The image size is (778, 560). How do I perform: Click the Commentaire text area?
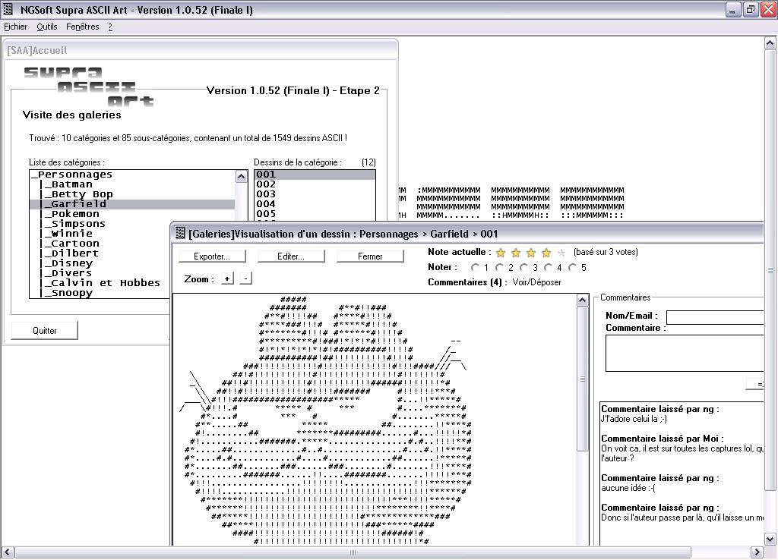click(685, 354)
